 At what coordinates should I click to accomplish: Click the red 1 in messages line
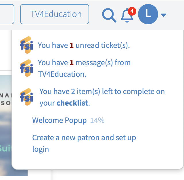coord(72,63)
